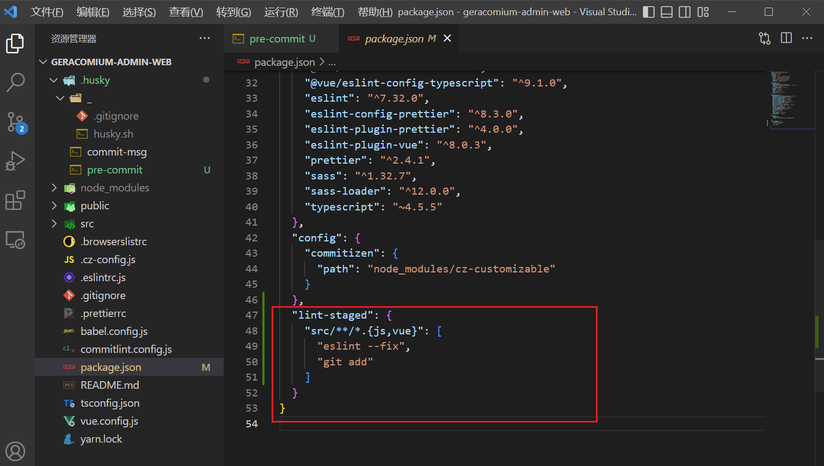Viewport: 824px width, 466px height.
Task: Open the Extensions view
Action: 15,200
